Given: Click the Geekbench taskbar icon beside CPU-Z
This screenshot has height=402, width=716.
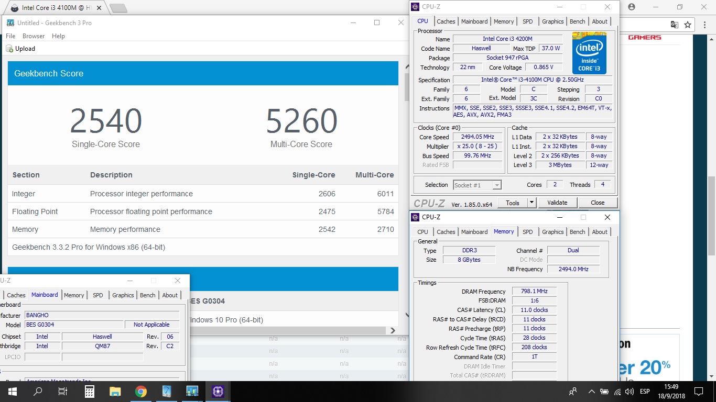Looking at the screenshot, I should point(192,391).
